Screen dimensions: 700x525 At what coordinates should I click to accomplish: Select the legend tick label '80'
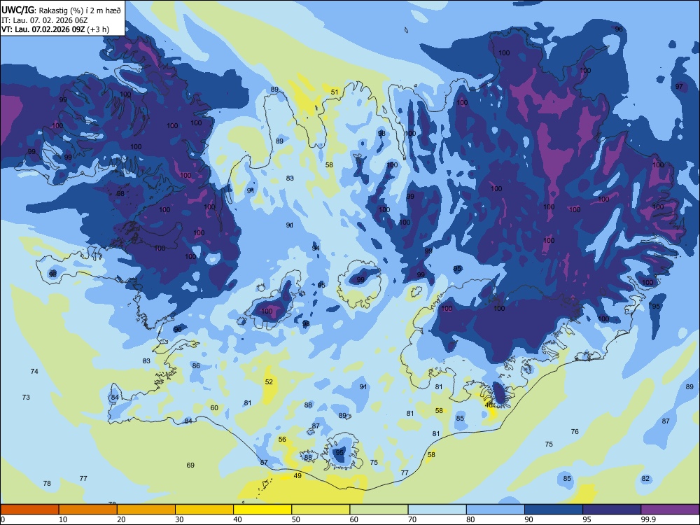pyautogui.click(x=470, y=519)
